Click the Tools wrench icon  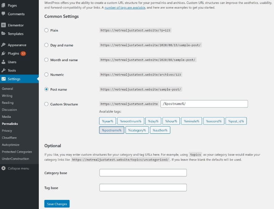(3, 70)
